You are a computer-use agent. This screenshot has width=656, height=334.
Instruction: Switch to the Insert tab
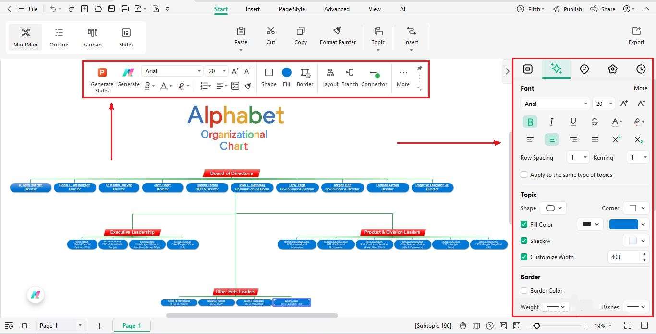coord(253,9)
